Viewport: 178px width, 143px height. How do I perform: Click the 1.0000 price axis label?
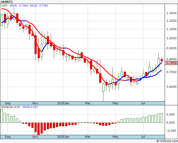point(171,38)
